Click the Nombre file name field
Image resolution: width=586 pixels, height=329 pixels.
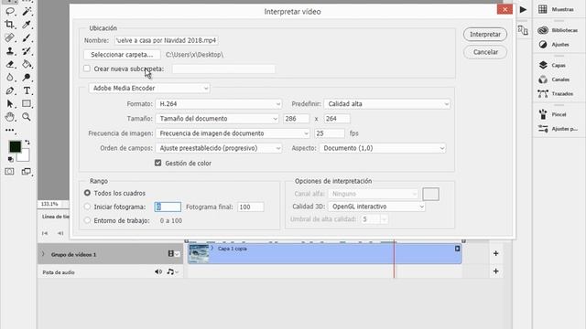(167, 40)
